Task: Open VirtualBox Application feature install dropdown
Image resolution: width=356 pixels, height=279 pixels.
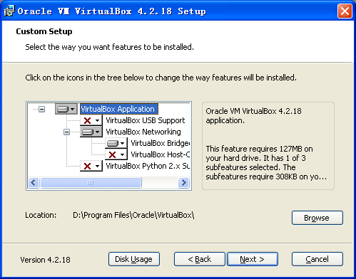Action: 66,109
